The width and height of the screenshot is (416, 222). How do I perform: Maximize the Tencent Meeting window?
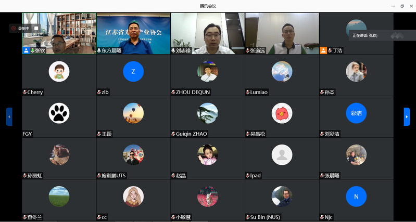pos(402,6)
